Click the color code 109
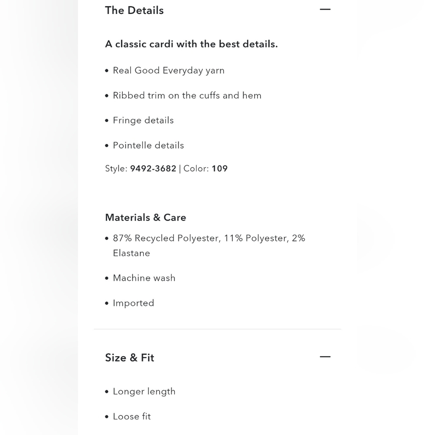The width and height of the screenshot is (435, 435). tap(220, 169)
